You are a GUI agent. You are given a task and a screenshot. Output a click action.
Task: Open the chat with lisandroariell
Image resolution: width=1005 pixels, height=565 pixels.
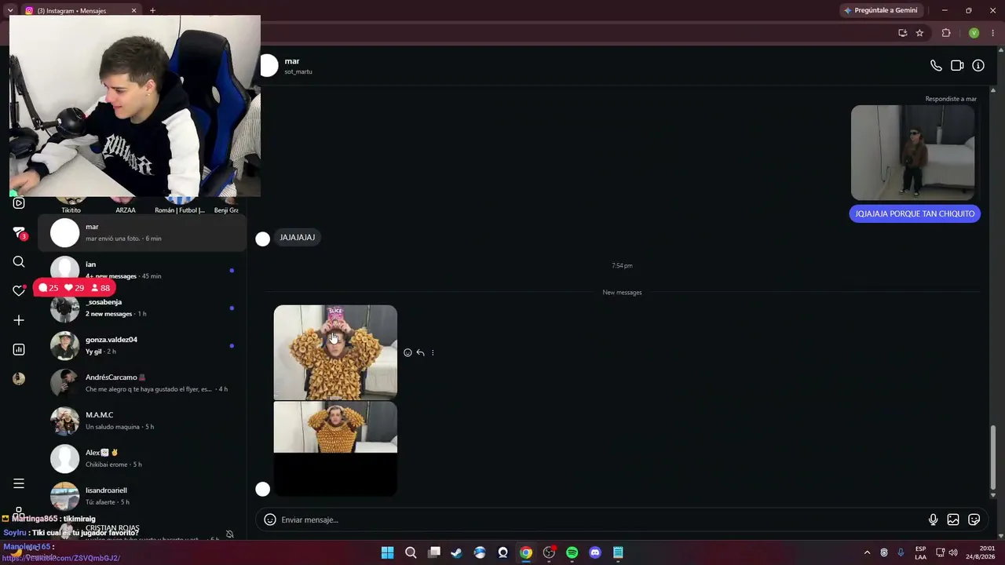point(142,496)
